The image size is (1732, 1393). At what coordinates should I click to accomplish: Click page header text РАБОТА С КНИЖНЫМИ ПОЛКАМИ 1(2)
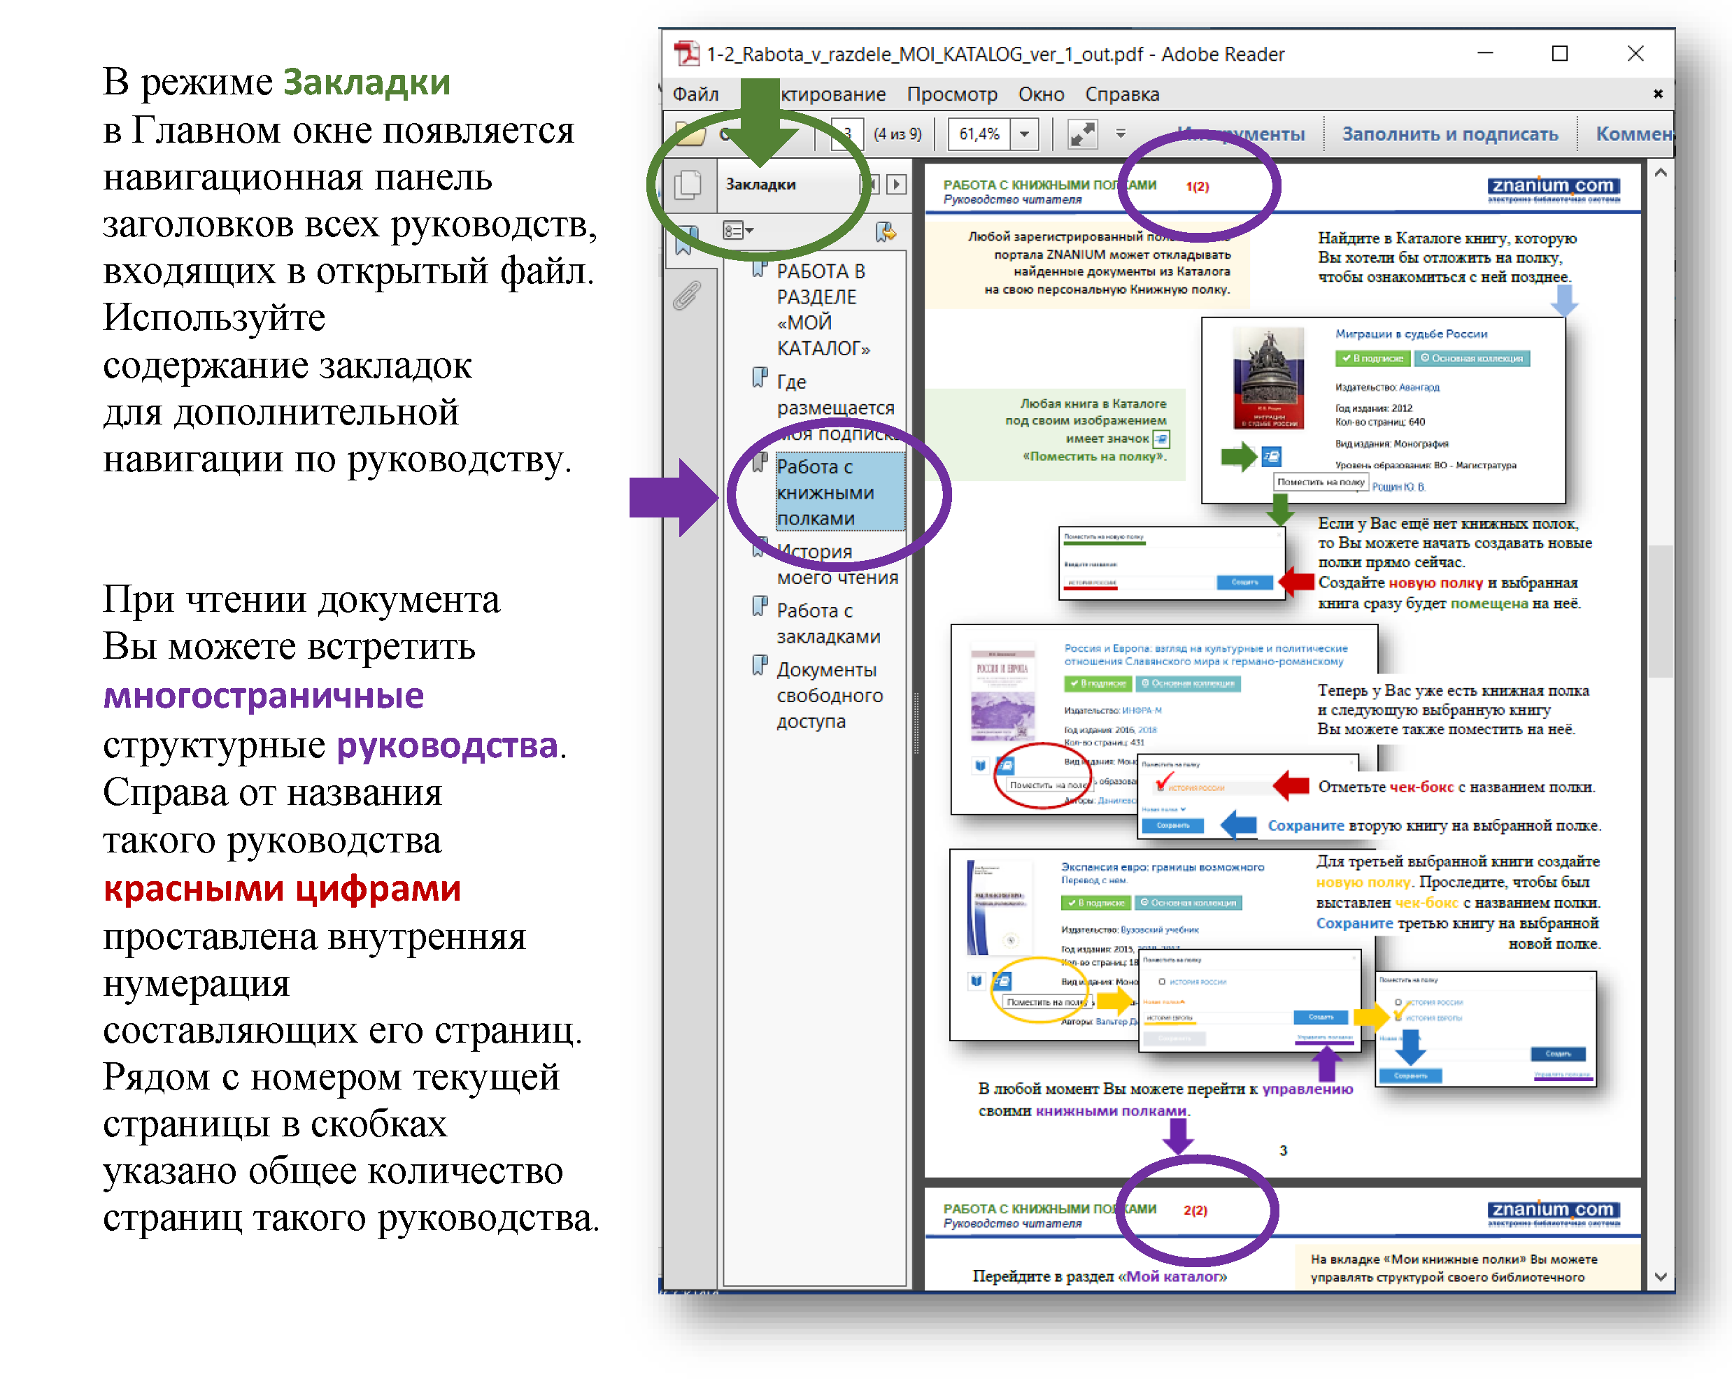click(1076, 185)
